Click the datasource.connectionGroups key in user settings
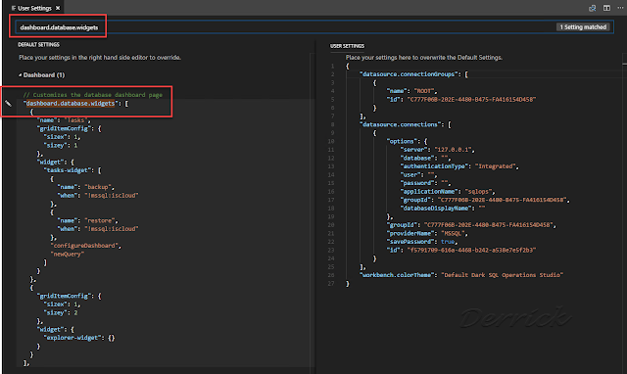This screenshot has height=374, width=627. pos(409,74)
